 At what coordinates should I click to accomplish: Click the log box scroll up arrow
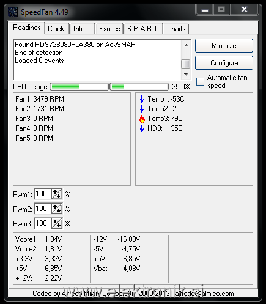pos(186,45)
